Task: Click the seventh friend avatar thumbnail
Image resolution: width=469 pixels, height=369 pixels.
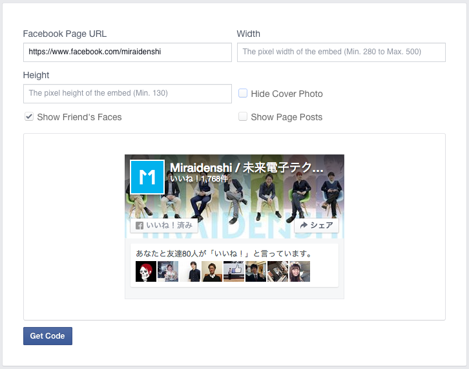Action: 278,271
